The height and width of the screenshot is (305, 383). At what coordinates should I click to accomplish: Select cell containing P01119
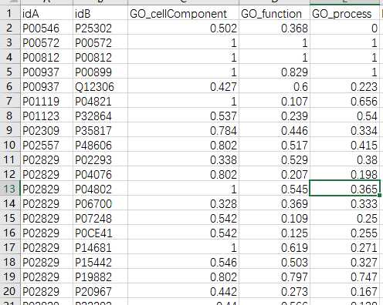(46, 101)
